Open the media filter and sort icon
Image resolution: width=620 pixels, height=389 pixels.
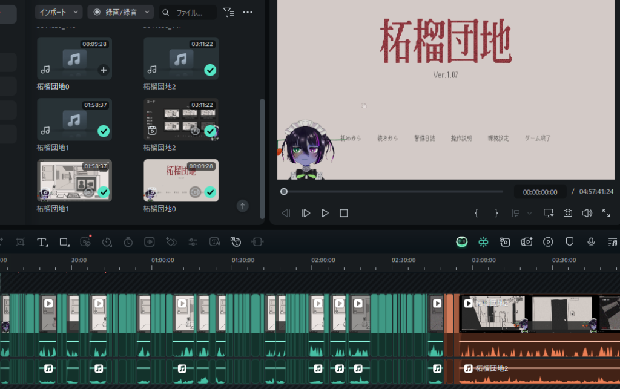pos(228,12)
